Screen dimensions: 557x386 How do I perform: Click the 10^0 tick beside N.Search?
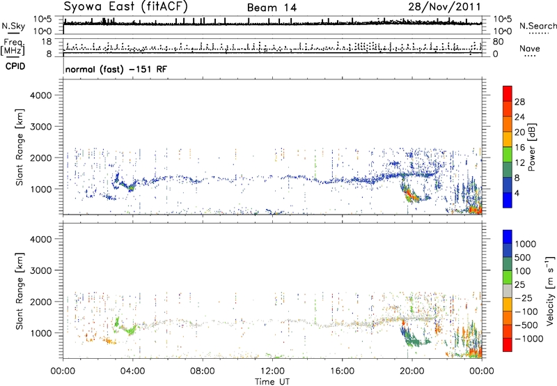502,31
